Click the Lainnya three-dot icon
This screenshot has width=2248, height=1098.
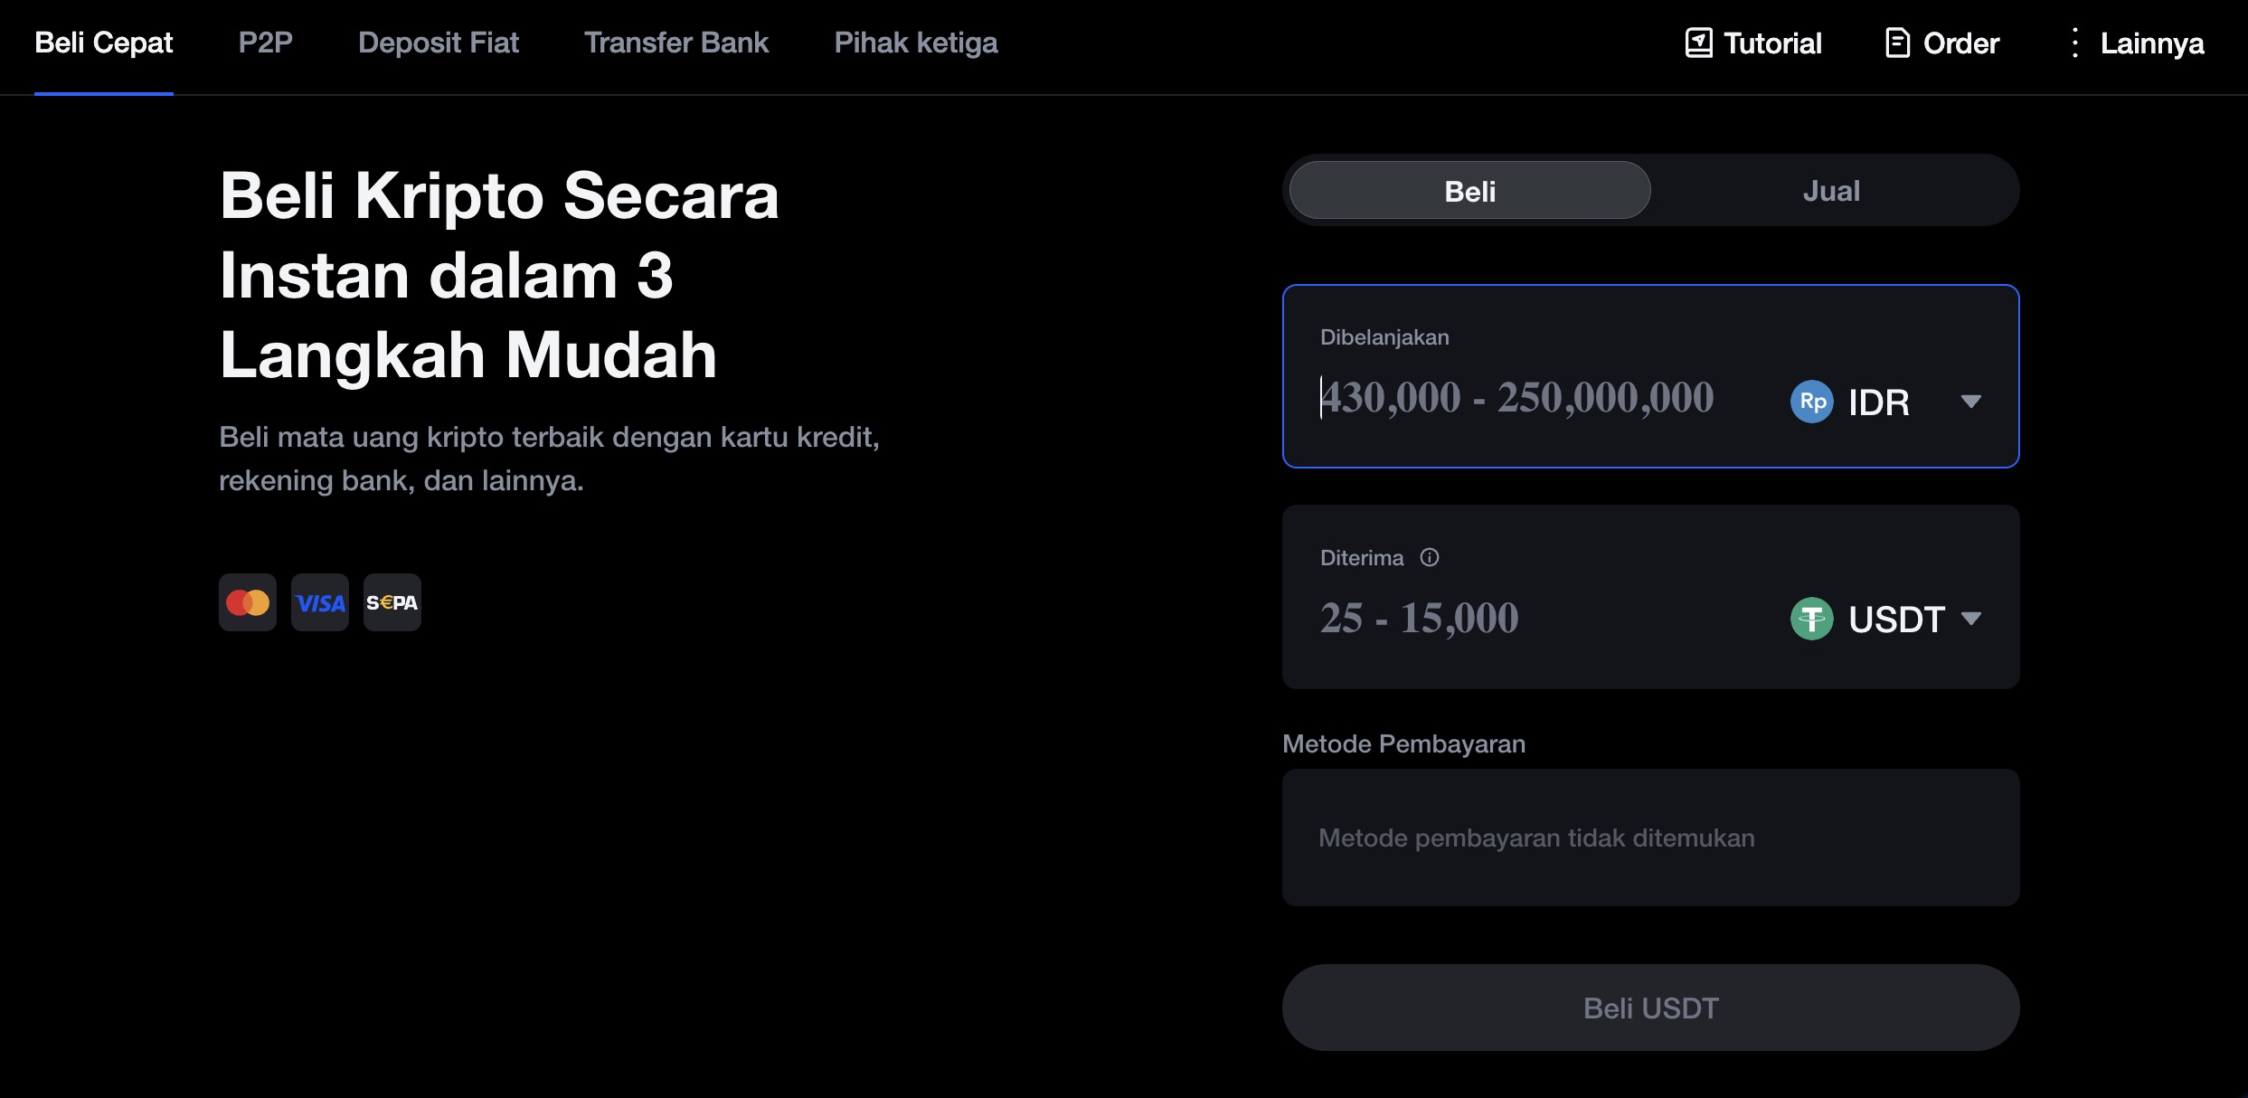click(x=2075, y=42)
